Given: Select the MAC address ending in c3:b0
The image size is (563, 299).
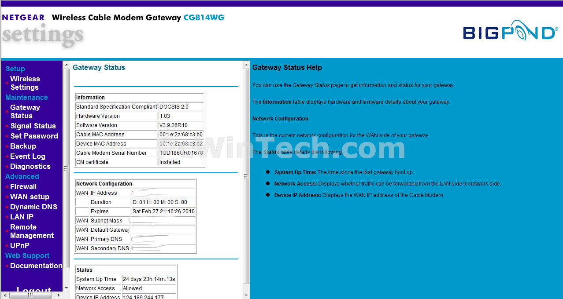Looking at the screenshot, I should pyautogui.click(x=181, y=135).
